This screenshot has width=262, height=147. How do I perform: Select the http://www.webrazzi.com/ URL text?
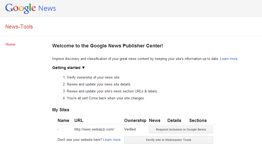[x=94, y=129]
